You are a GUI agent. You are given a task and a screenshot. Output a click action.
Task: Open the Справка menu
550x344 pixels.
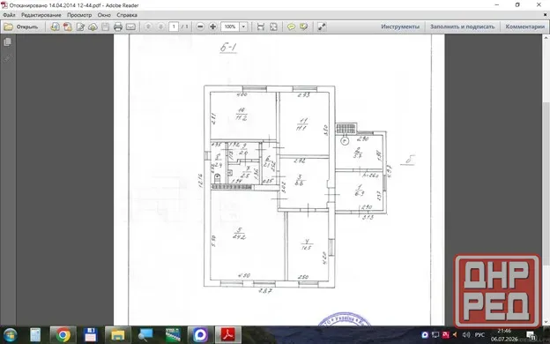pyautogui.click(x=127, y=15)
